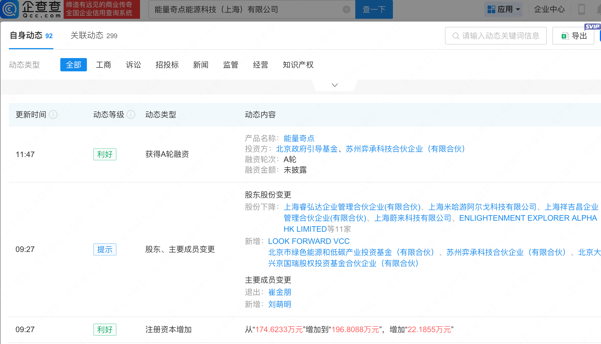Clear the company name search field
This screenshot has height=344, width=601.
pyautogui.click(x=346, y=10)
